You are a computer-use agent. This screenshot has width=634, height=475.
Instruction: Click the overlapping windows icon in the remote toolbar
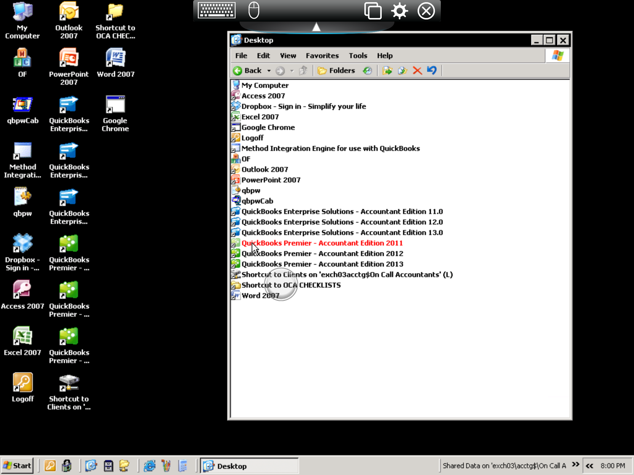373,11
